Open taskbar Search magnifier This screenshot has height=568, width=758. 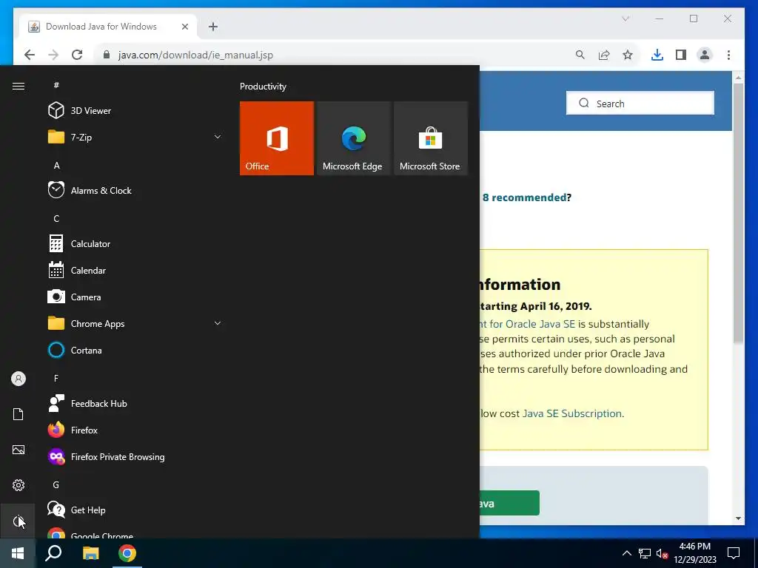[53, 553]
